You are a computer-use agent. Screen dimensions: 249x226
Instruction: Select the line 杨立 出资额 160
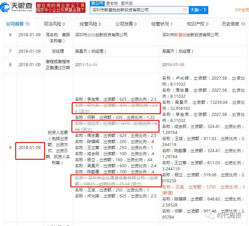click(114, 160)
